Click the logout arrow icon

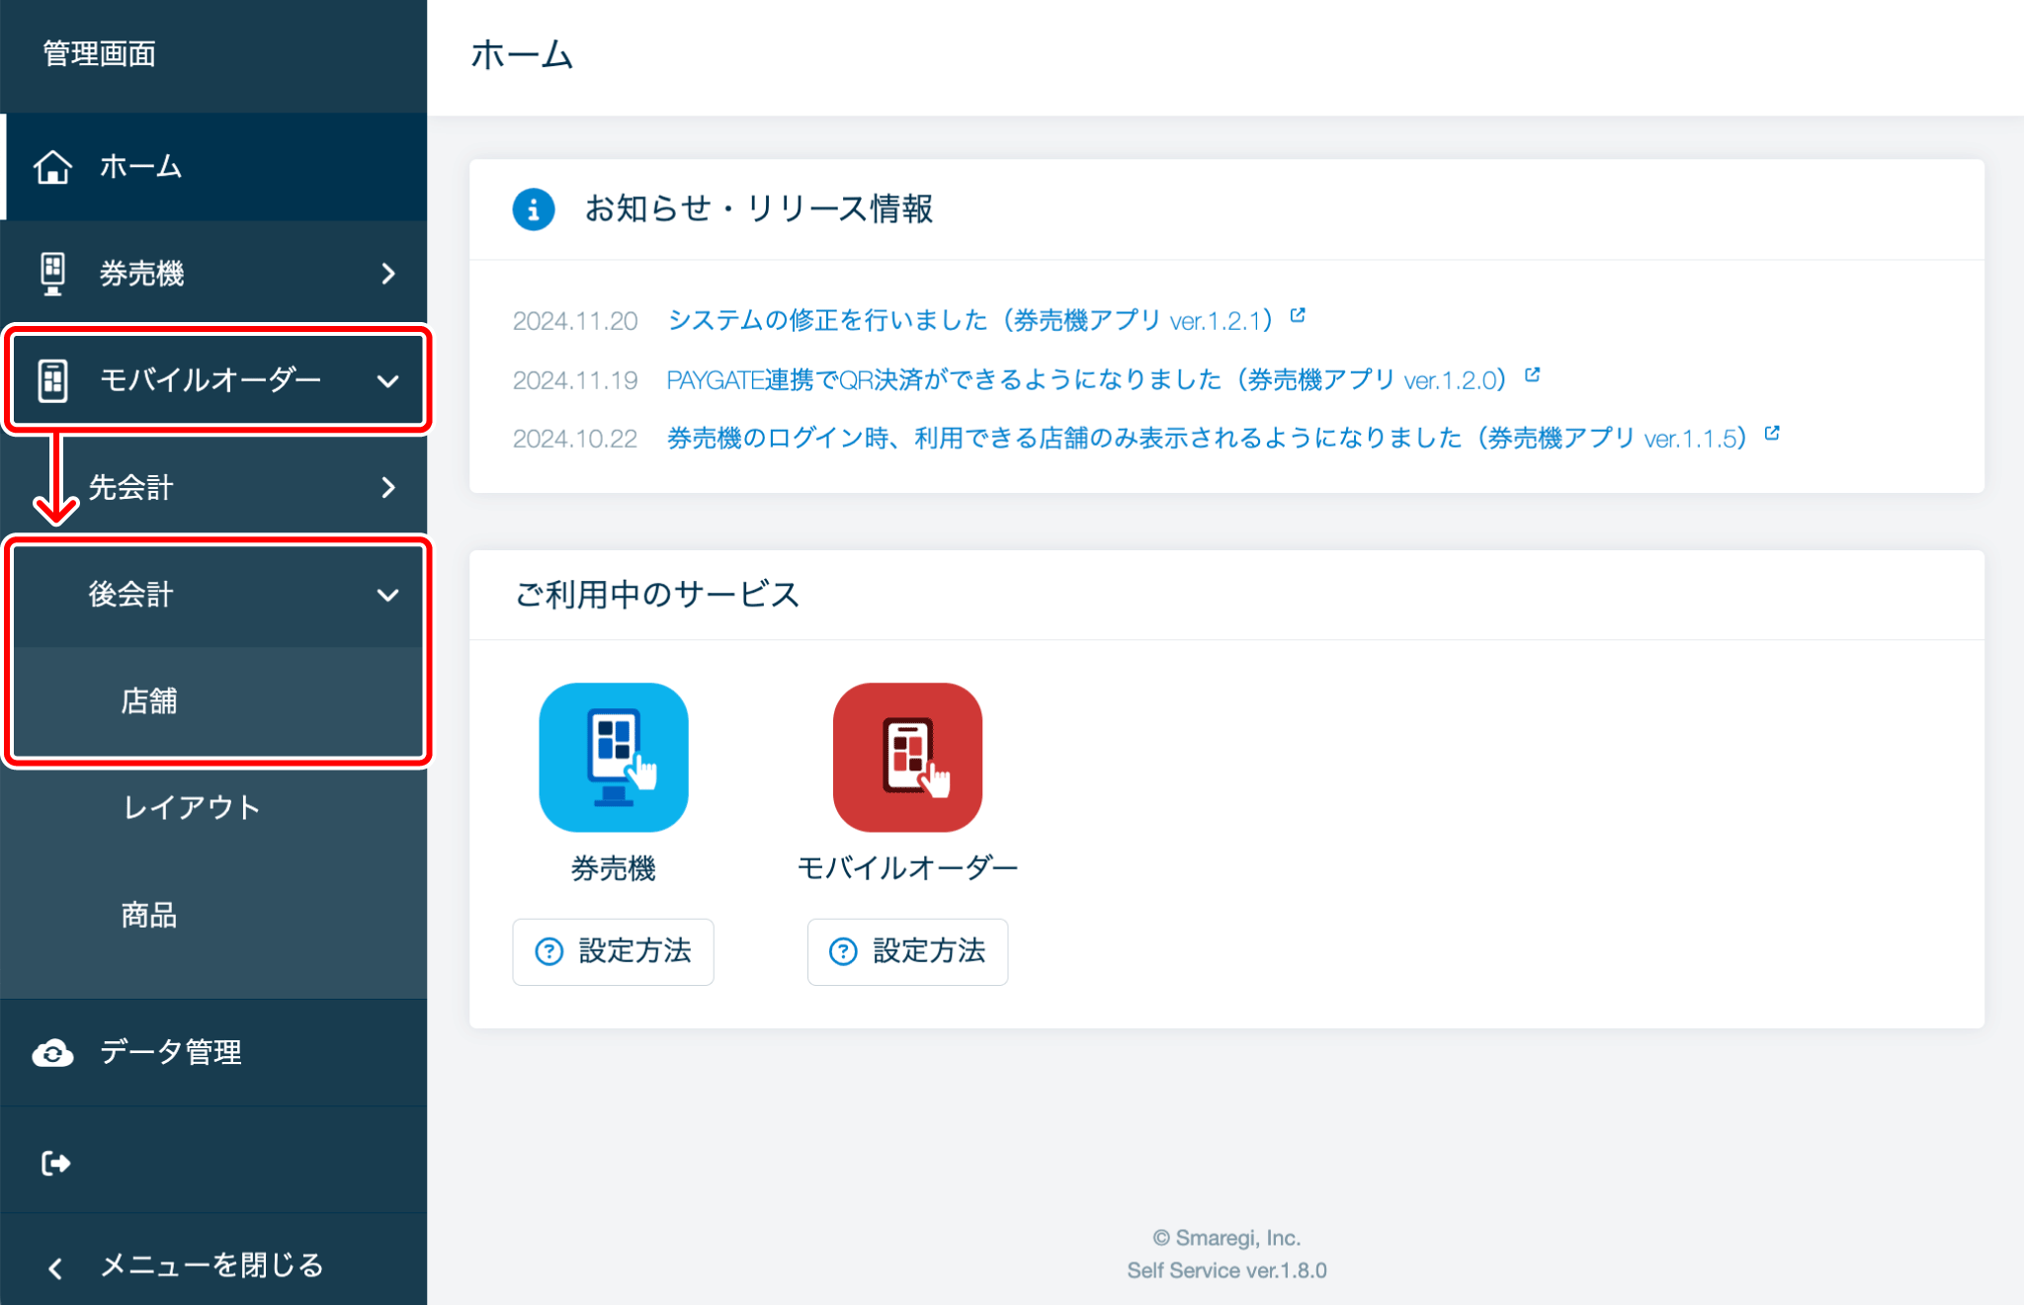55,1163
